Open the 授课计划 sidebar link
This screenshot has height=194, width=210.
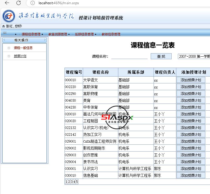tap(20, 56)
